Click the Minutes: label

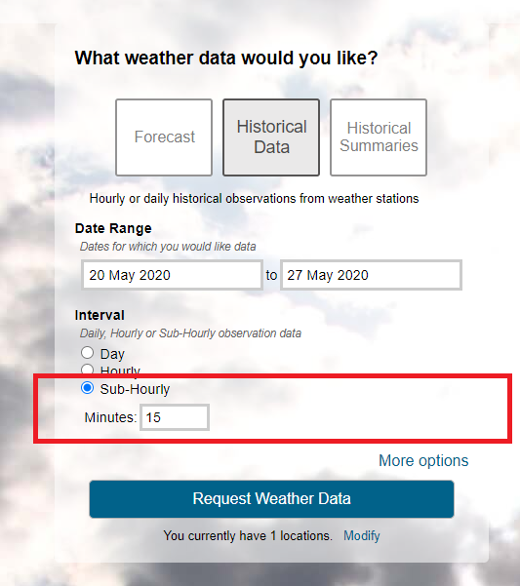click(110, 417)
